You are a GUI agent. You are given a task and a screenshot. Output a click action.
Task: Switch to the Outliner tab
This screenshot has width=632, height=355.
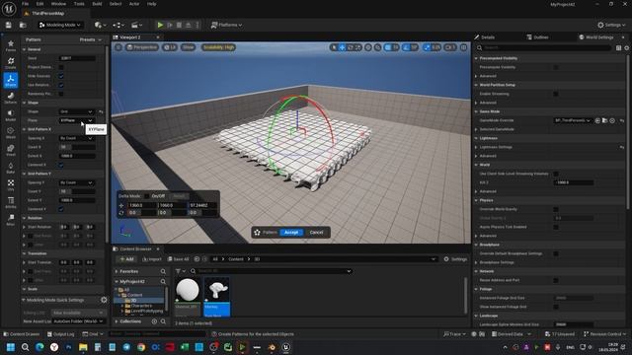pos(537,37)
